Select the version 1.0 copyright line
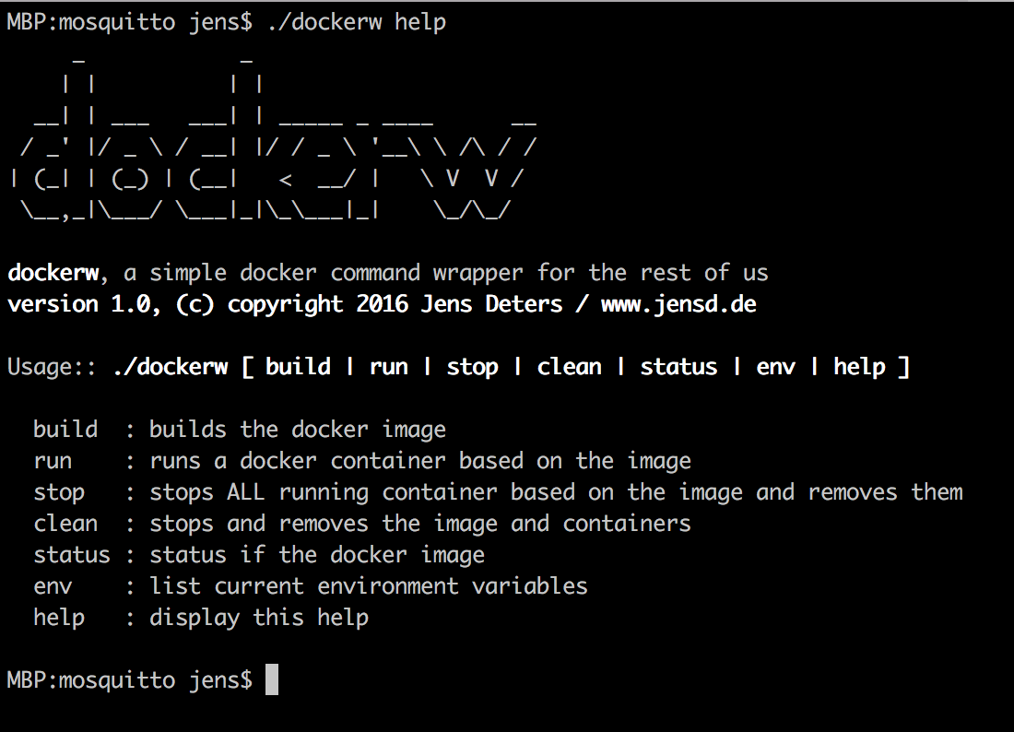This screenshot has height=732, width=1014. tap(381, 304)
